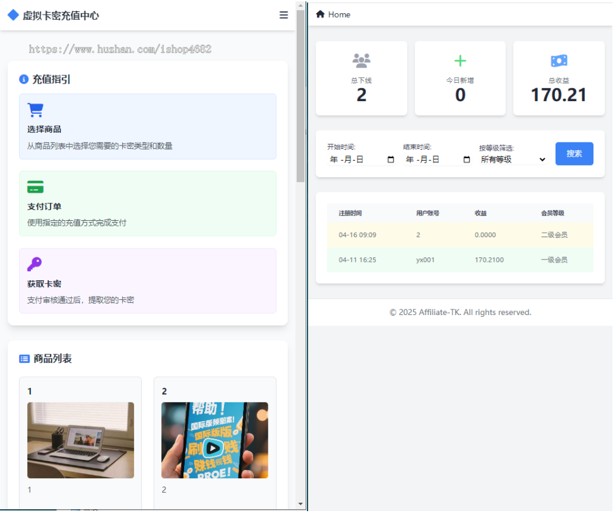Open the phone product image for item 2
This screenshot has width=615, height=513.
[215, 441]
